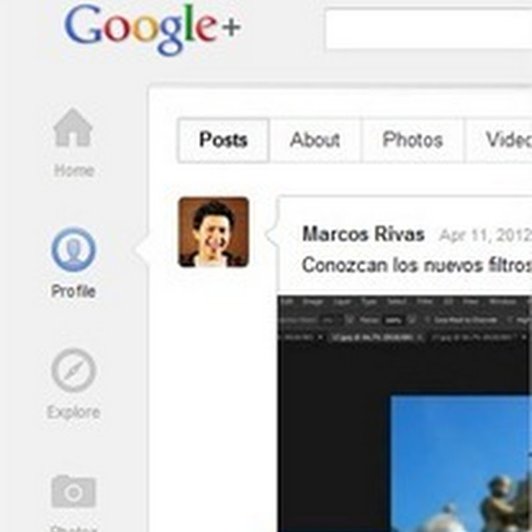The image size is (532, 532).
Task: Open the Photoshop screenshot attached to post
Action: [404, 414]
